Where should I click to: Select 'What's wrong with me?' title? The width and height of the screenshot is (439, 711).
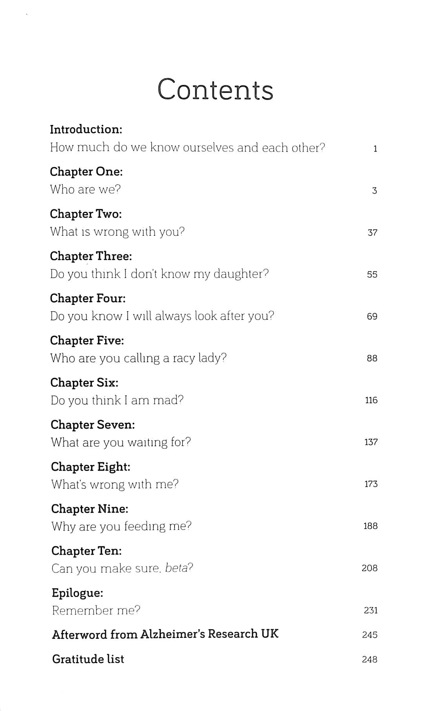pyautogui.click(x=115, y=484)
